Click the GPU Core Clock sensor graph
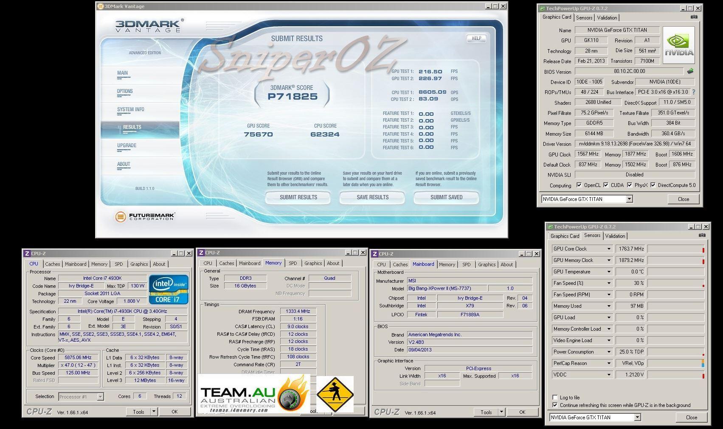This screenshot has height=429, width=723. tap(676, 249)
